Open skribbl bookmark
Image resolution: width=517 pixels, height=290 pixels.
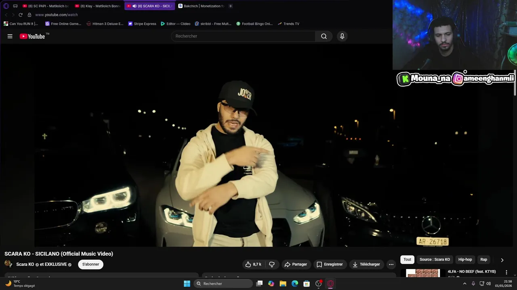point(213,24)
